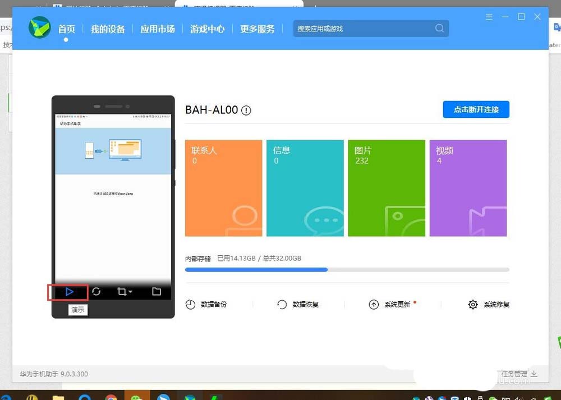Click the task manager download arrow icon
The height and width of the screenshot is (400, 561).
534,374
